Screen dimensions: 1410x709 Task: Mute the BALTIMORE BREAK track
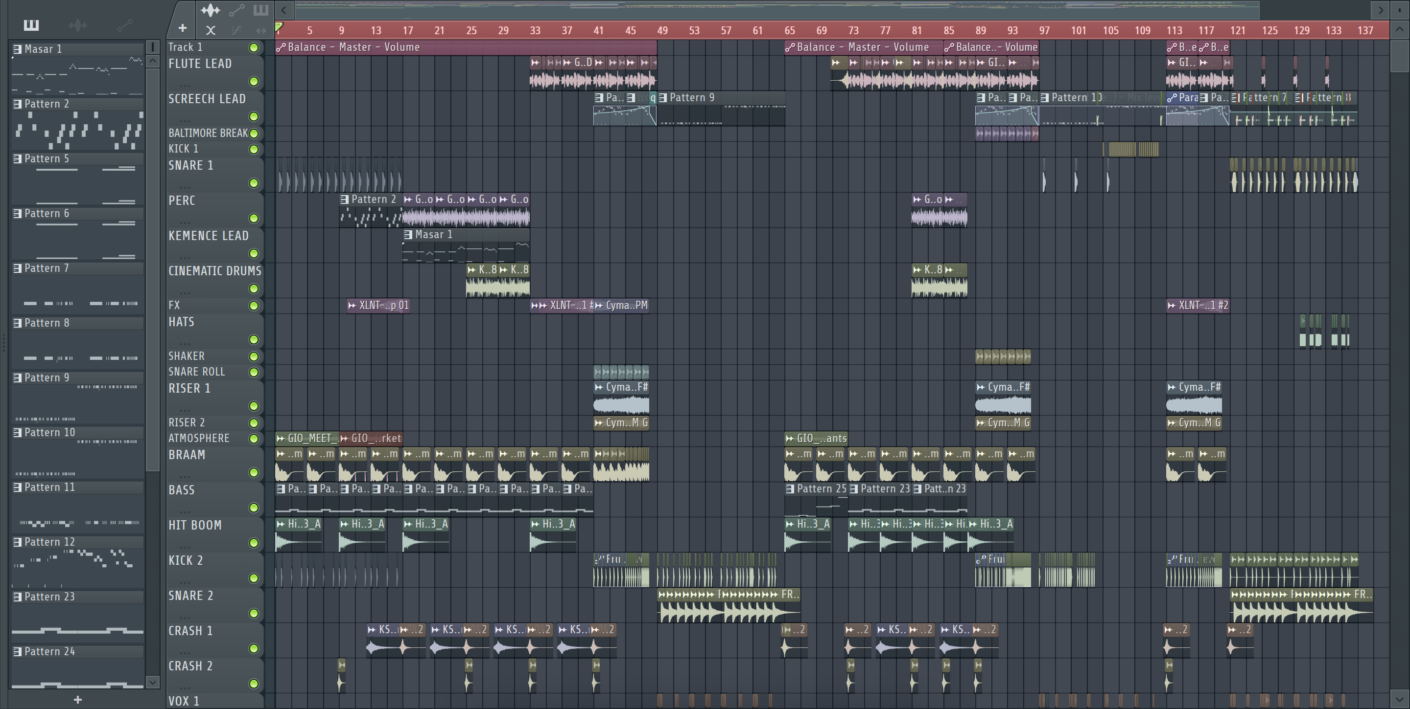pos(254,133)
